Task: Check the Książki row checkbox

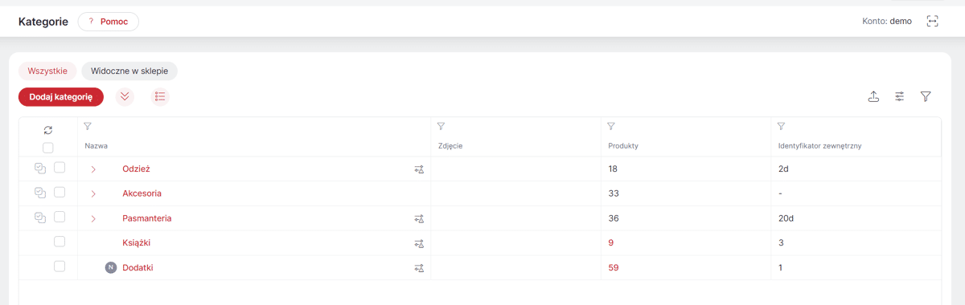Action: (60, 242)
